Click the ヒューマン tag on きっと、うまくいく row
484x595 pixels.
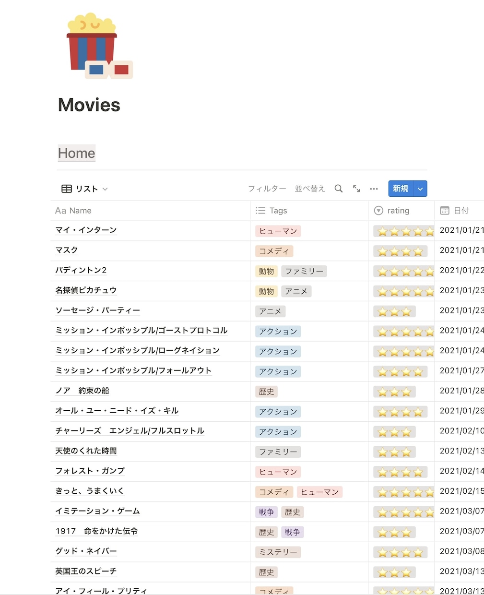point(320,492)
